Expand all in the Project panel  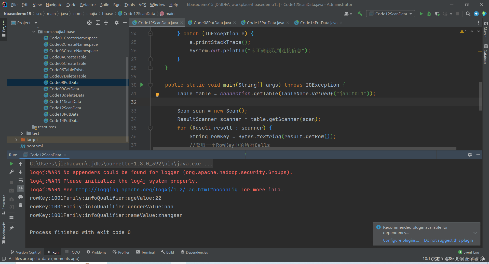(x=98, y=23)
